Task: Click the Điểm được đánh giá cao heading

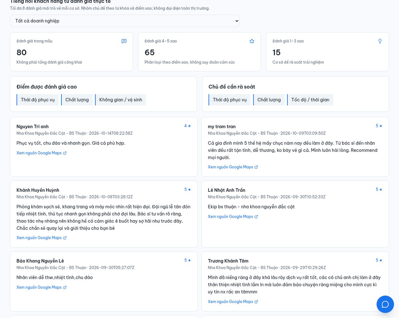Action: coord(47,87)
